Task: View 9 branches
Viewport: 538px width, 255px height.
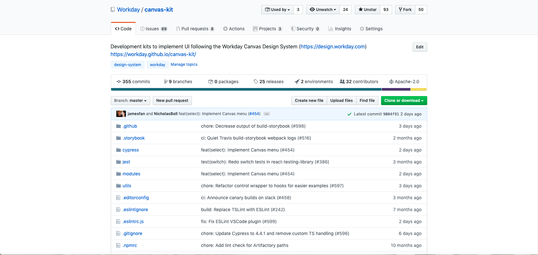Action: pos(178,82)
